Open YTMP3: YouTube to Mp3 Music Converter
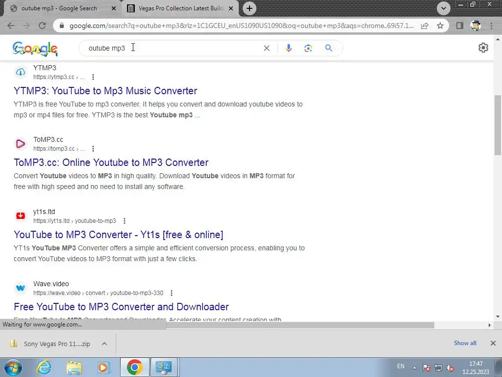The height and width of the screenshot is (377, 502). point(105,91)
